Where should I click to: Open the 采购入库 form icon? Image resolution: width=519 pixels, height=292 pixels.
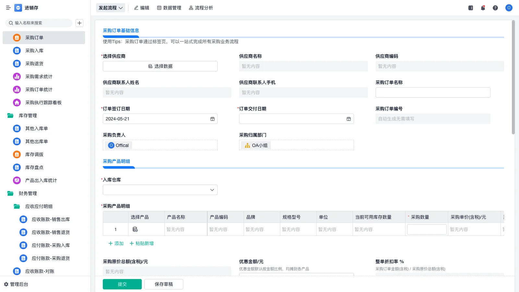click(17, 51)
